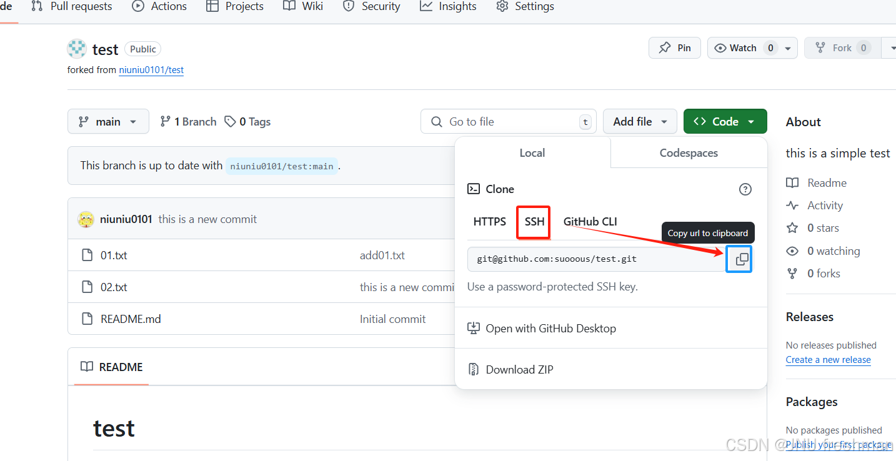Click Create a new release link

point(829,360)
